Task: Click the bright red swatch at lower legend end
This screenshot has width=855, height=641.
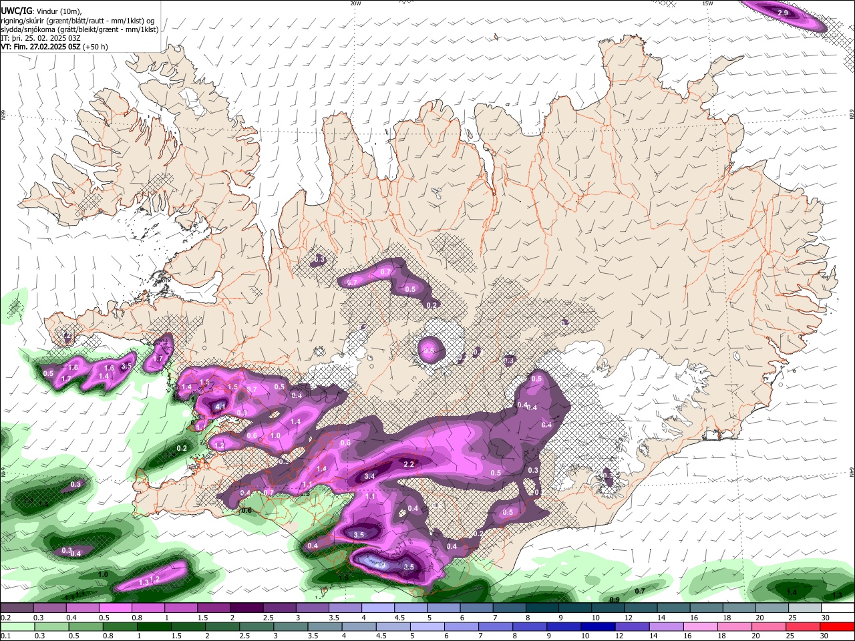Action: point(838,627)
